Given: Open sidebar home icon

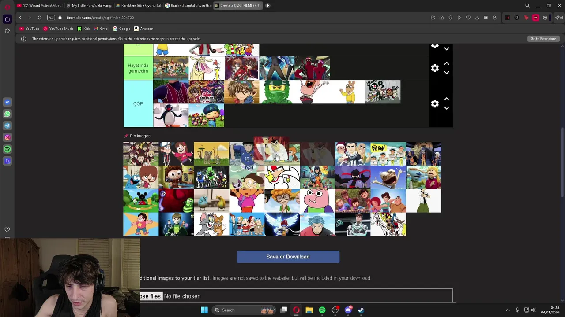Looking at the screenshot, I should coord(7,19).
